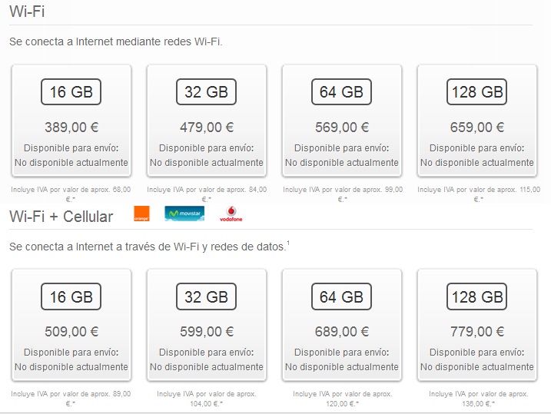
Task: Click "Se conecta a Internet mediante redes Wi-Fi" text
Action: pyautogui.click(x=115, y=41)
